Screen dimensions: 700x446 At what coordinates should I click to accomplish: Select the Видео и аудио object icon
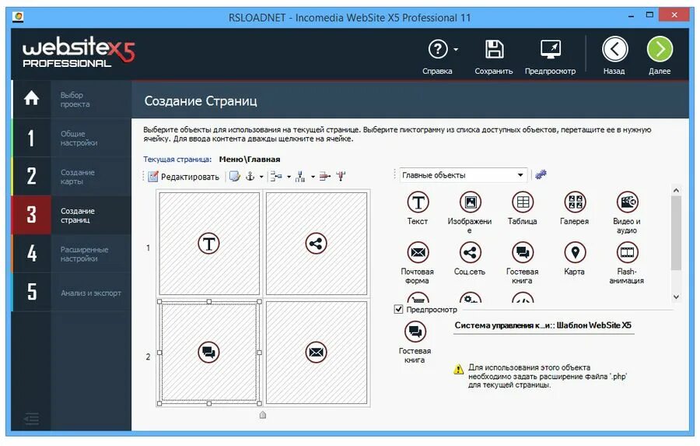[627, 202]
